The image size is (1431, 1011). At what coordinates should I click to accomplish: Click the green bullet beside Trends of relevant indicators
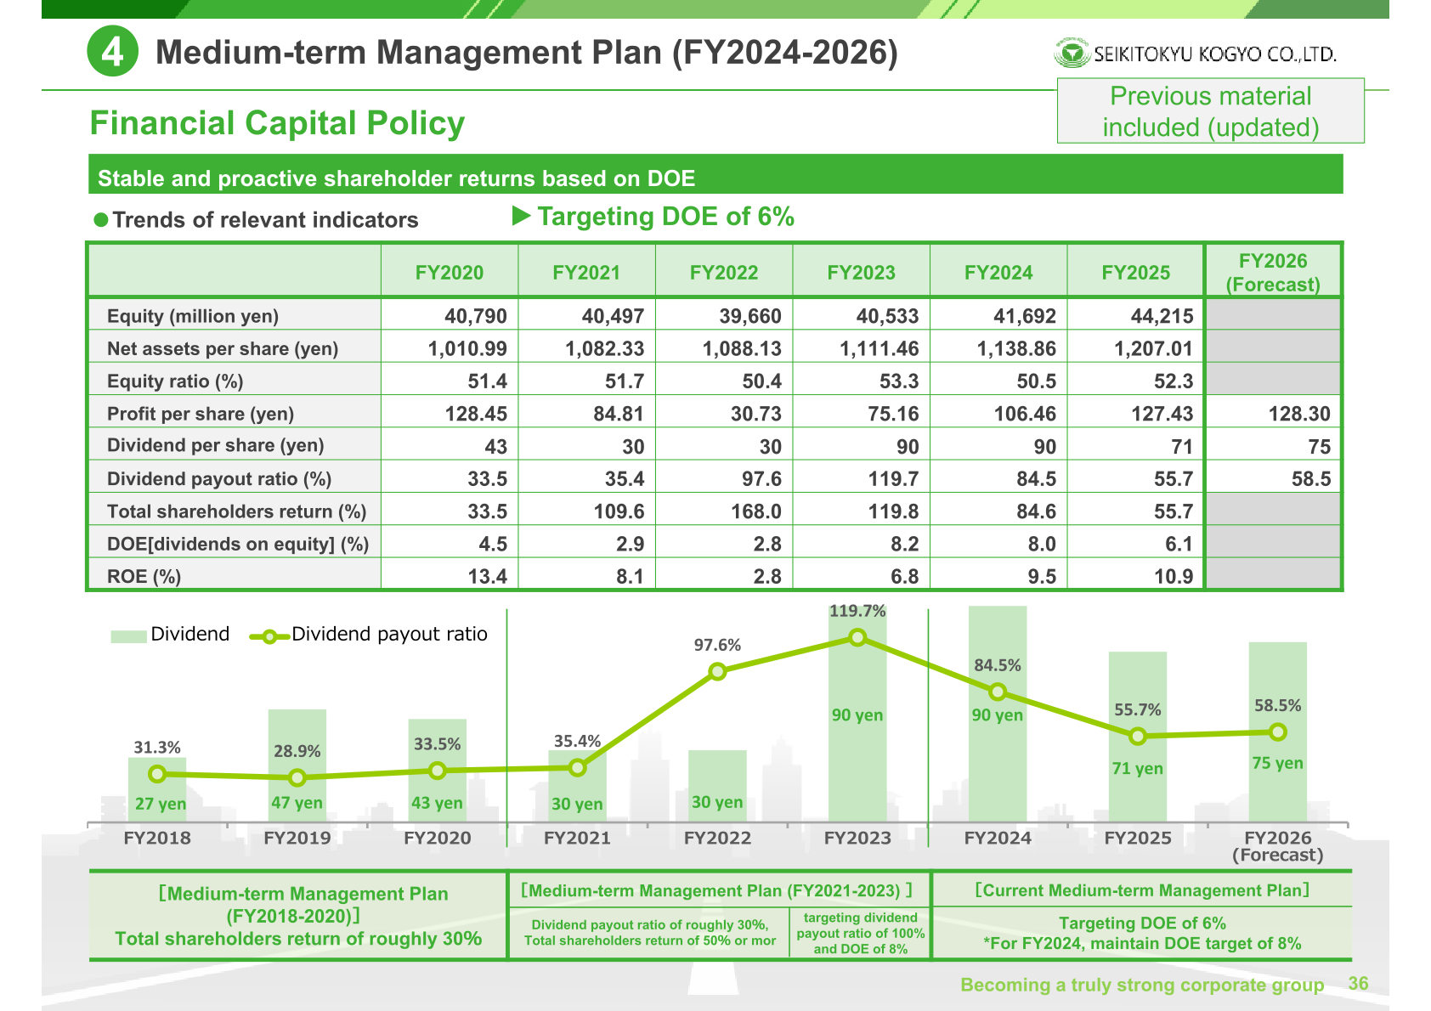(x=101, y=220)
